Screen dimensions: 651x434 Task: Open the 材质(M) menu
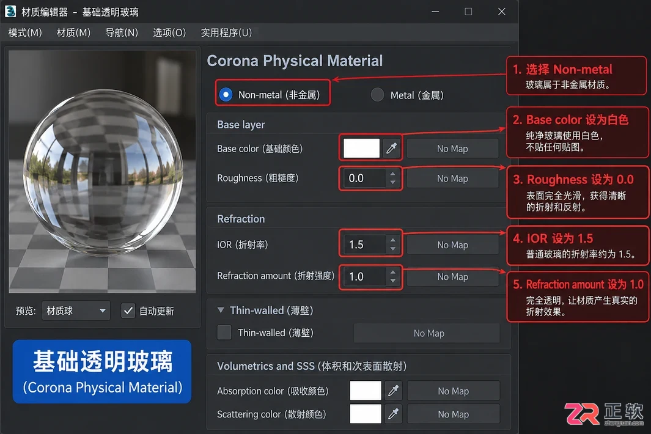tap(73, 32)
